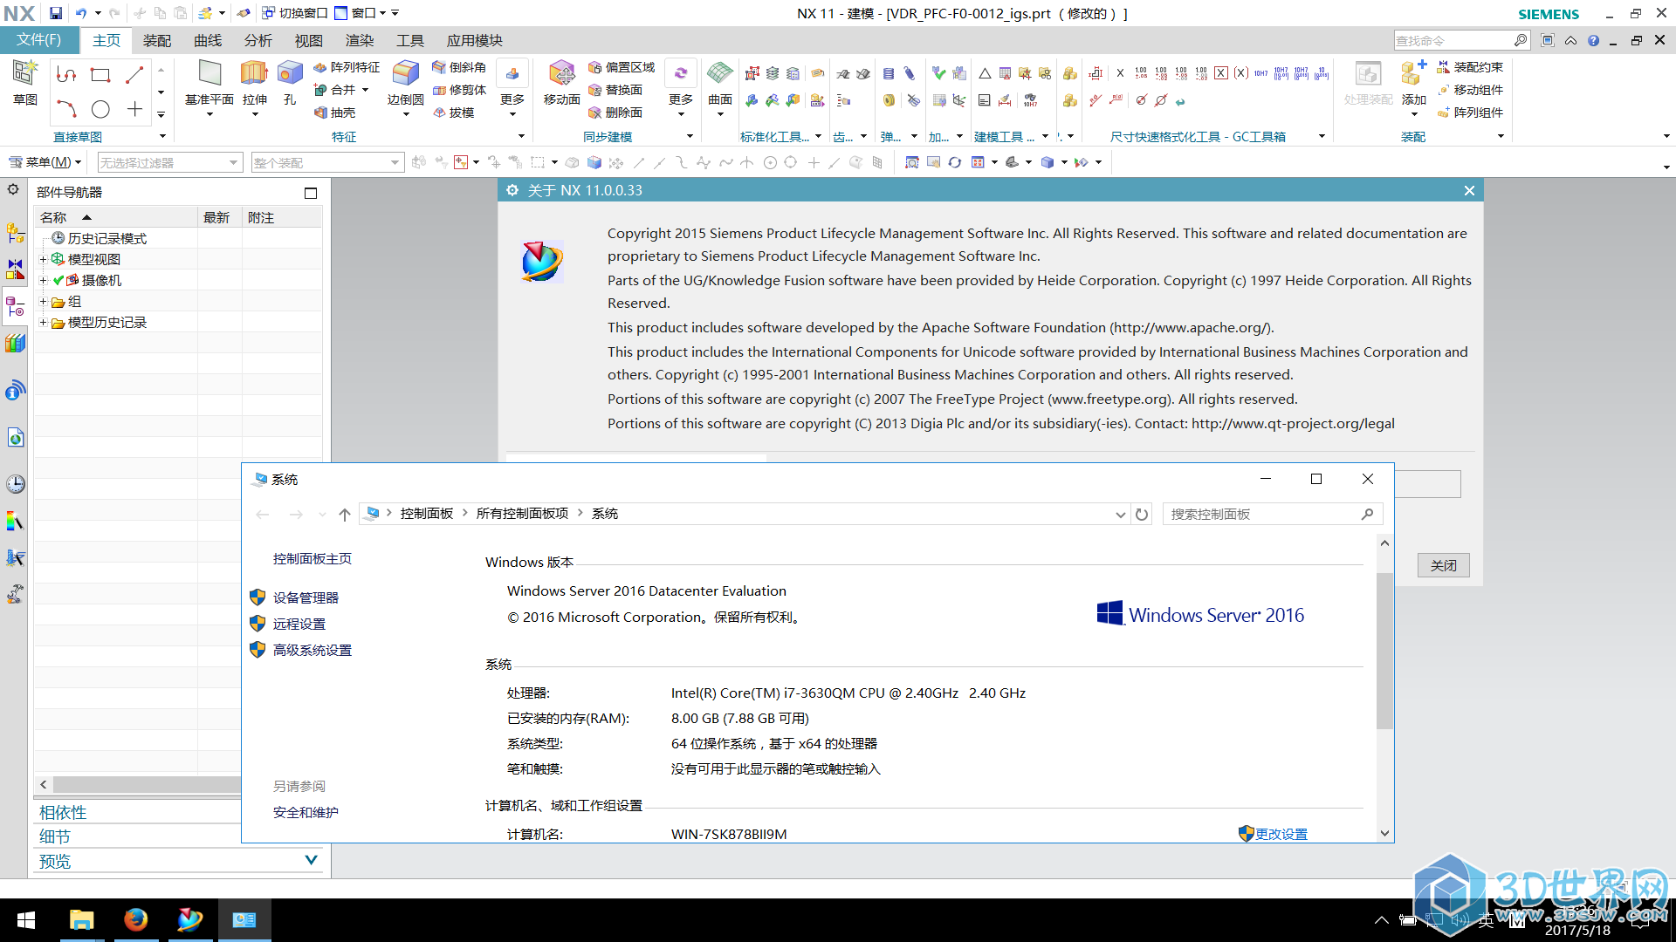The width and height of the screenshot is (1676, 942).
Task: Expand the 模型历史记录 tree node
Action: (43, 322)
